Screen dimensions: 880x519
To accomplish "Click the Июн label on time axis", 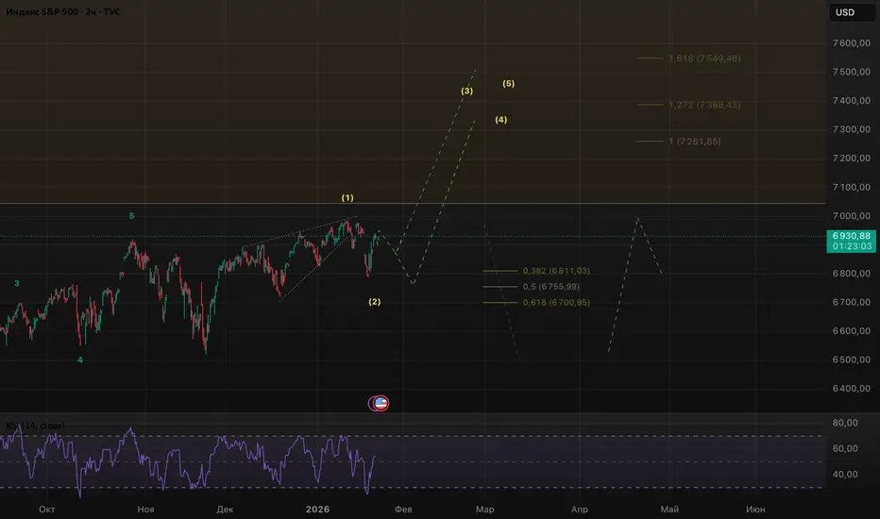I will [x=755, y=510].
